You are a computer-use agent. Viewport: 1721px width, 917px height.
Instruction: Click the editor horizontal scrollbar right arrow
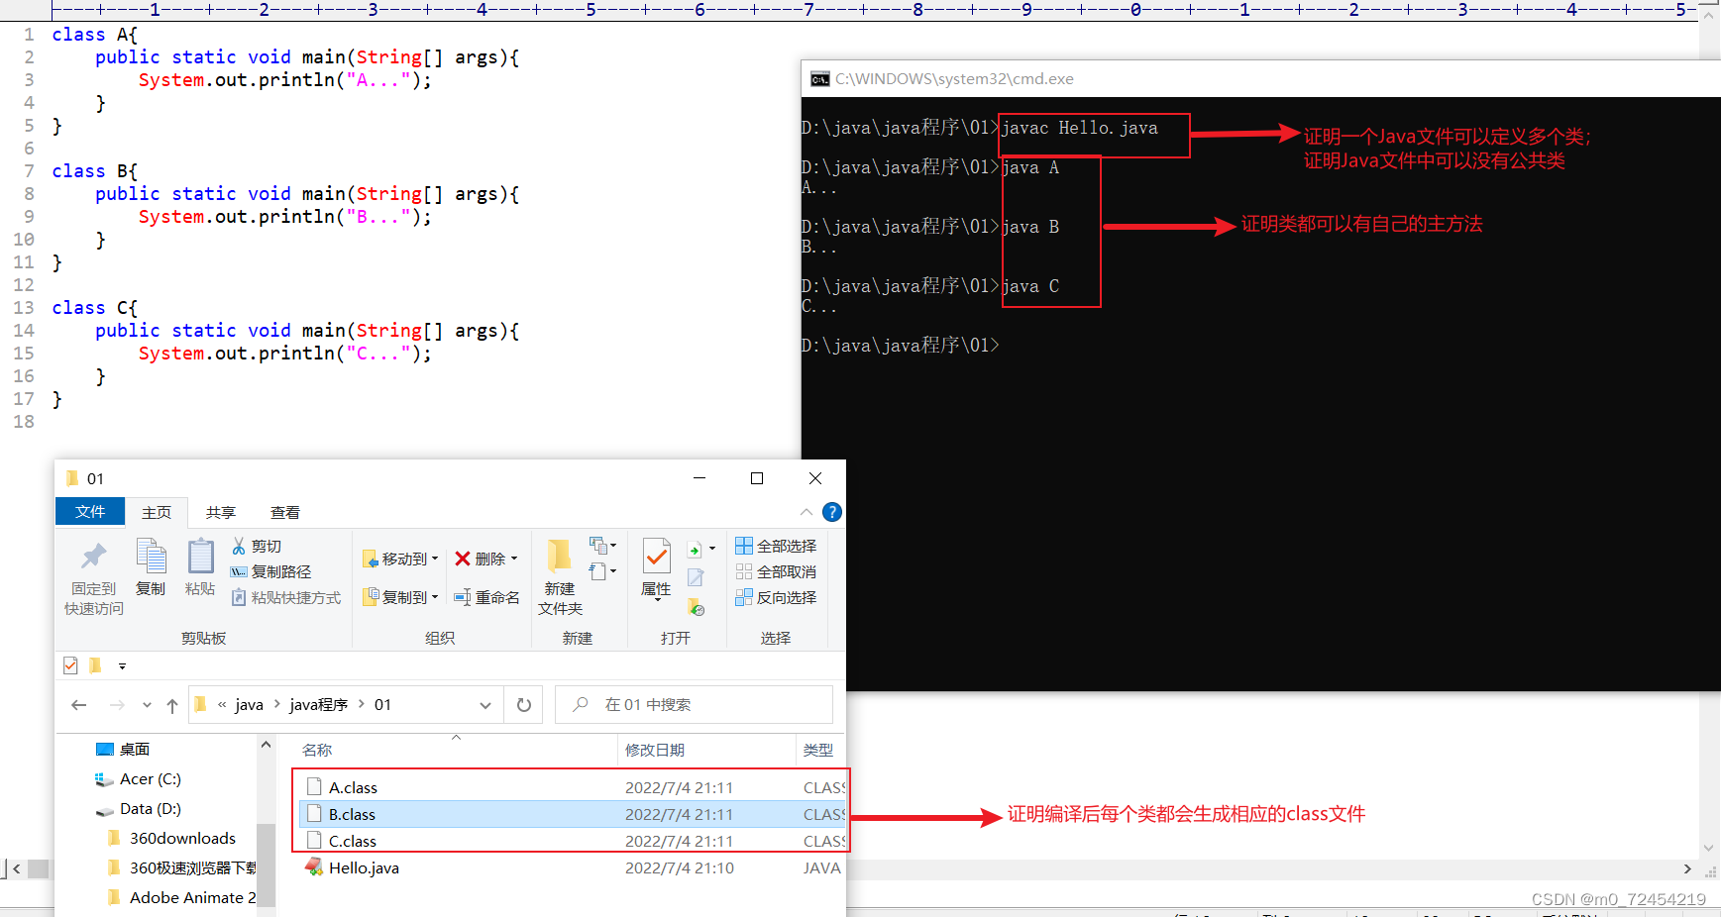coord(1687,868)
